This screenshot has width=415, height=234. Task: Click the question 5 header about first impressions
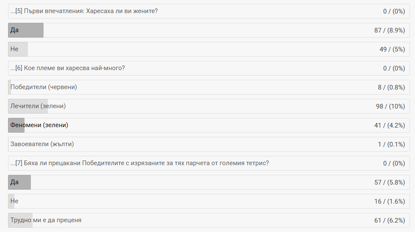pyautogui.click(x=84, y=11)
